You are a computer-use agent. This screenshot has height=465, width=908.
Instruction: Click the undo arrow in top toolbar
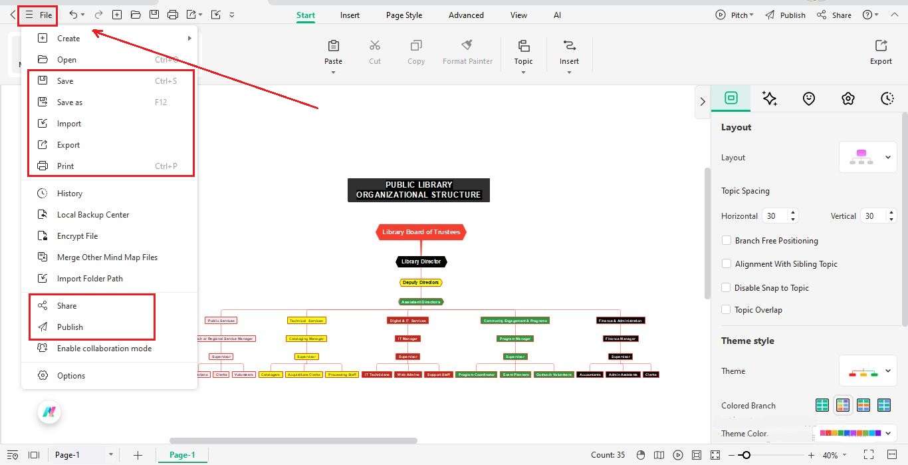tap(73, 15)
